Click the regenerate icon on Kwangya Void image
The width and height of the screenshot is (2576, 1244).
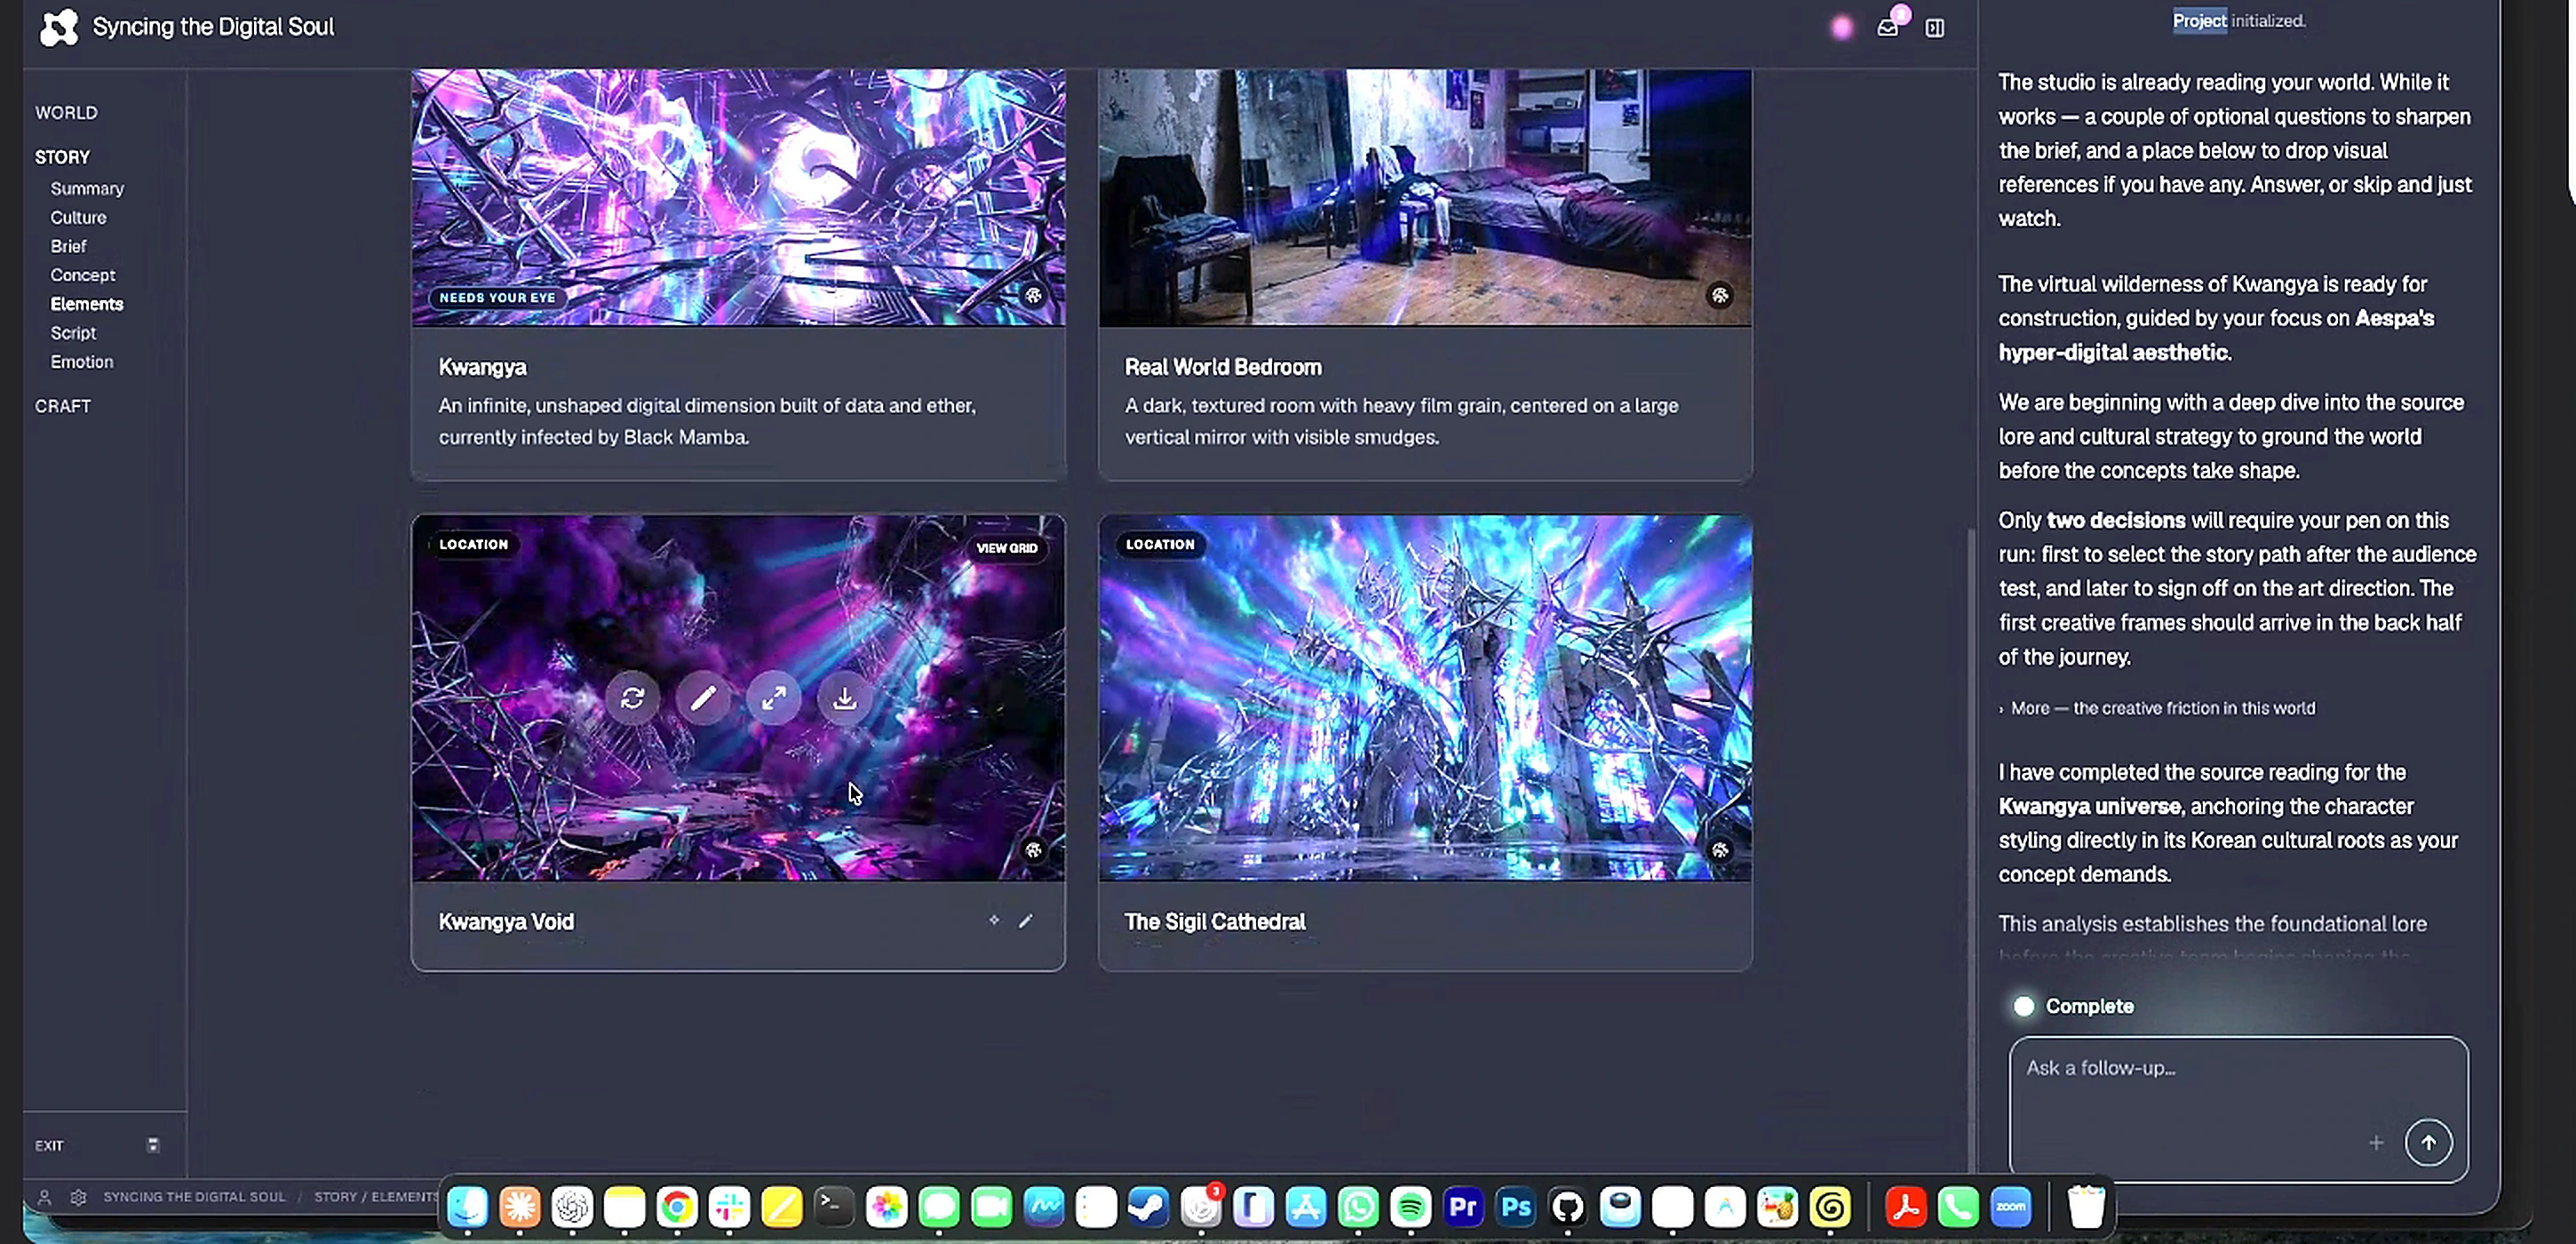coord(632,698)
